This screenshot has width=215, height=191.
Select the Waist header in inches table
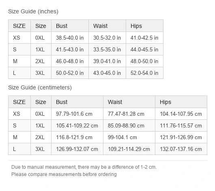click(x=107, y=26)
